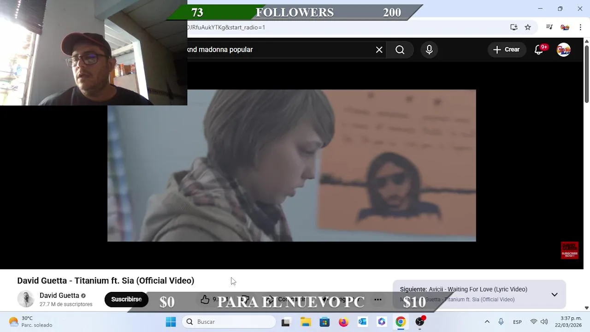Click the Crear button
Image resolution: width=590 pixels, height=332 pixels.
coord(506,50)
